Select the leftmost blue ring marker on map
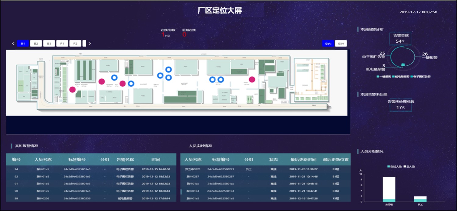 pos(114,78)
